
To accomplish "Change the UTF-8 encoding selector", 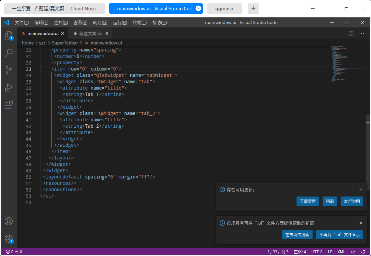I will tap(317, 252).
